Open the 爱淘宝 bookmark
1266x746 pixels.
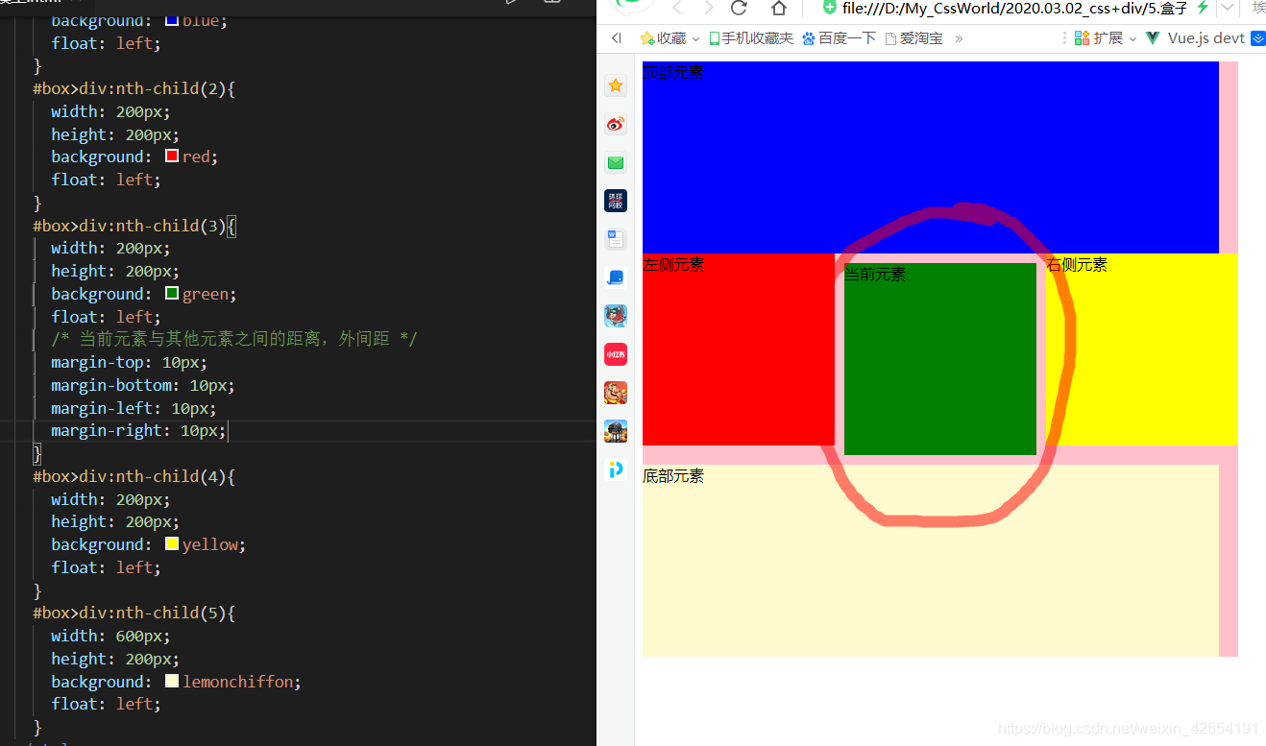click(913, 38)
